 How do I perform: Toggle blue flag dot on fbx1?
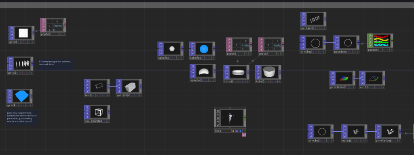241,131
